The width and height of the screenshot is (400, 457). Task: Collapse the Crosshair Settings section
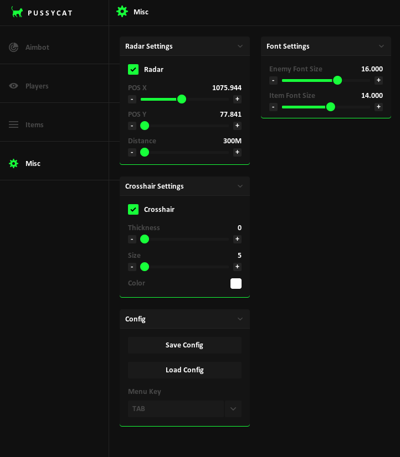click(x=240, y=186)
